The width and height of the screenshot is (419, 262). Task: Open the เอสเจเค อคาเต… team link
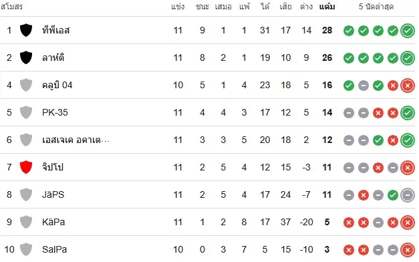(76, 140)
